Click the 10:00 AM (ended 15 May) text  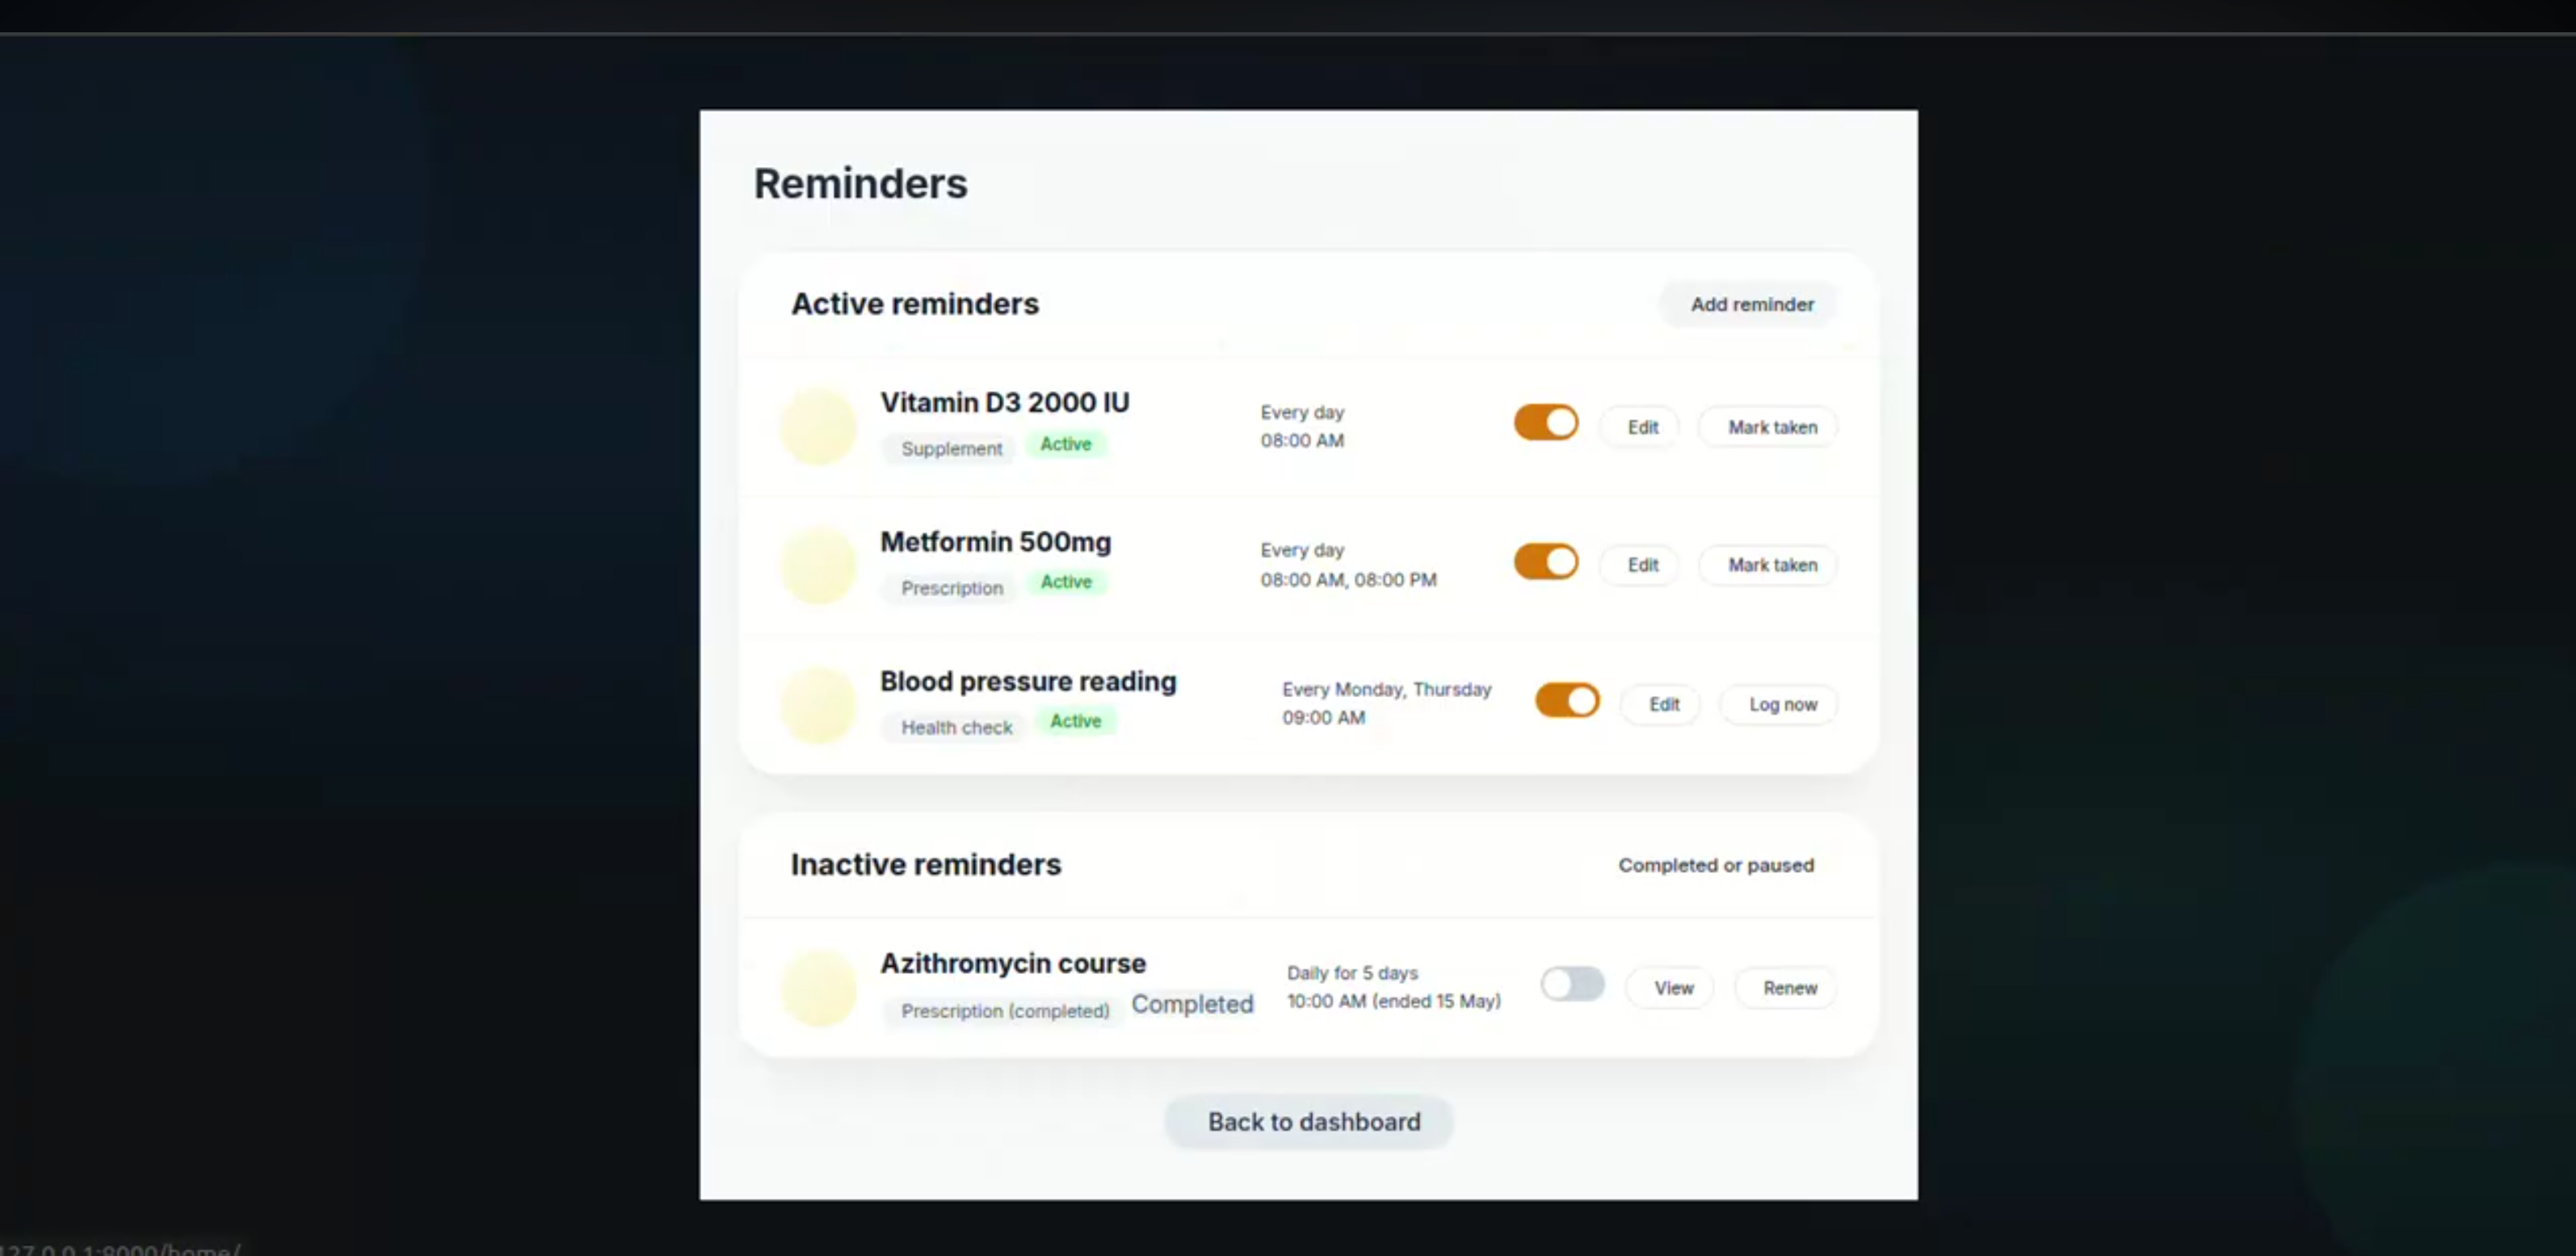point(1393,1001)
